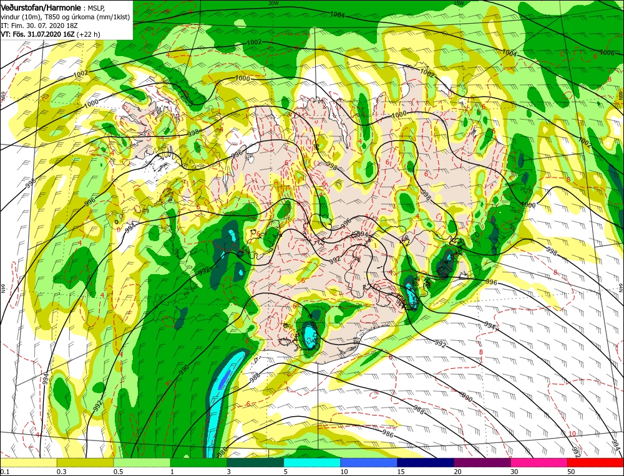Select the 'IT: Fim. 30. 07. 2020 18Z' line
Screen dimensions: 624x476
click(x=39, y=26)
